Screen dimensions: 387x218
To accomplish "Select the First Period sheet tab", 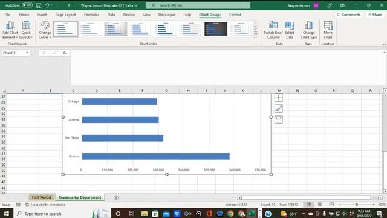I will pyautogui.click(x=42, y=197).
